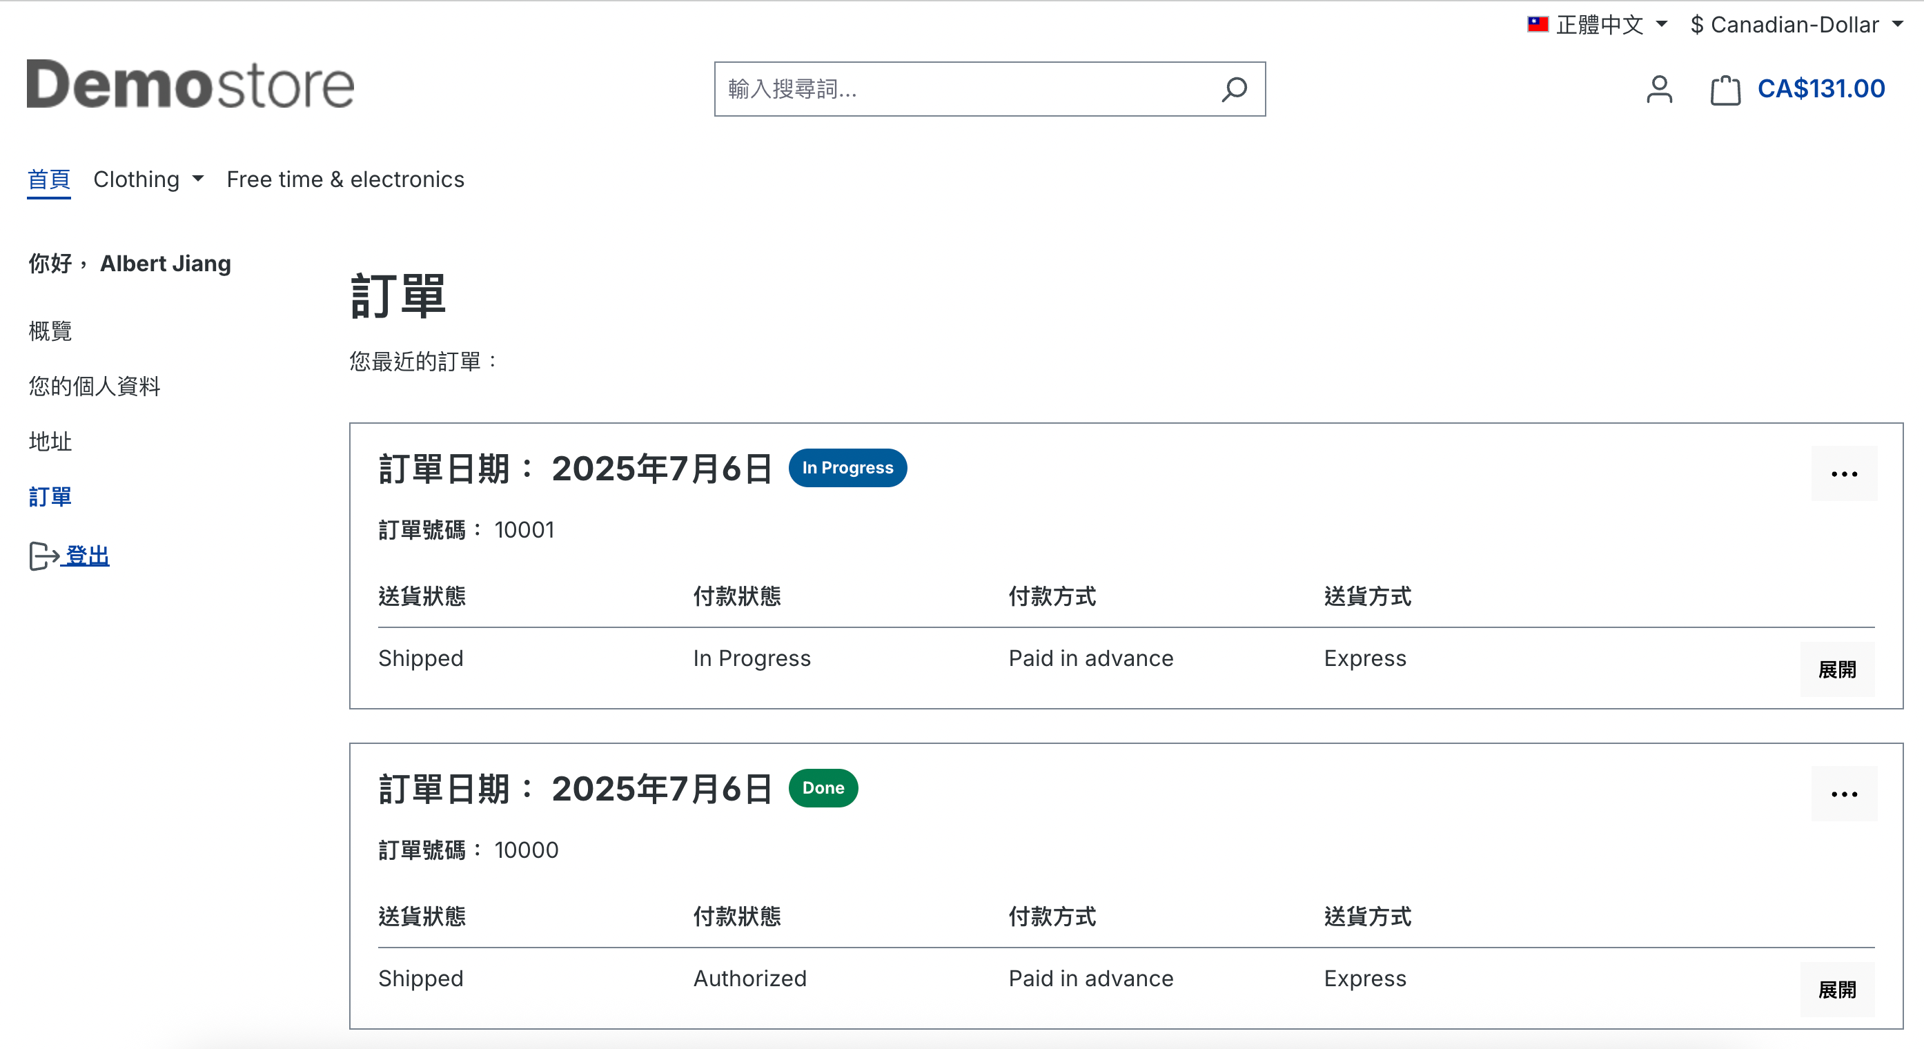Click 送貨方式 header in order 10000
1924x1049 pixels.
(1368, 916)
